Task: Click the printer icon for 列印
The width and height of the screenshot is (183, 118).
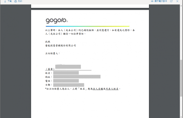Action: (x=16, y=1)
